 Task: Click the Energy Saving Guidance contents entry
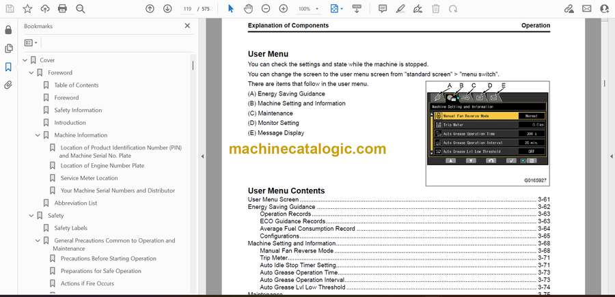click(399, 206)
